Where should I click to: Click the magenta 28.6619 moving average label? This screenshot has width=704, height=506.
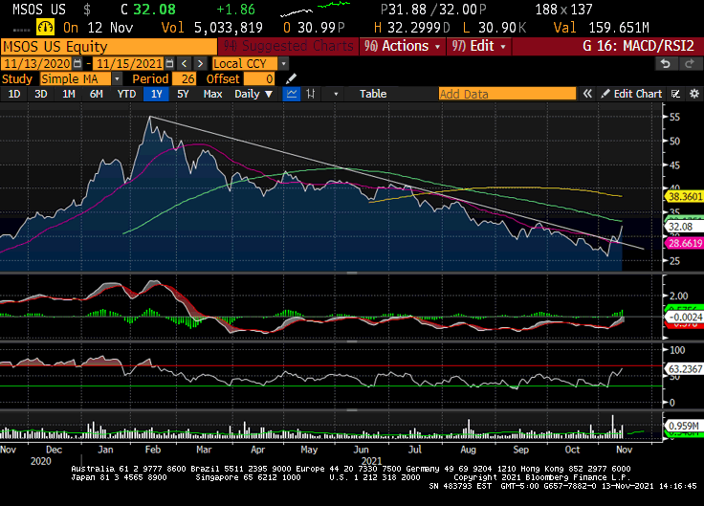pyautogui.click(x=684, y=243)
